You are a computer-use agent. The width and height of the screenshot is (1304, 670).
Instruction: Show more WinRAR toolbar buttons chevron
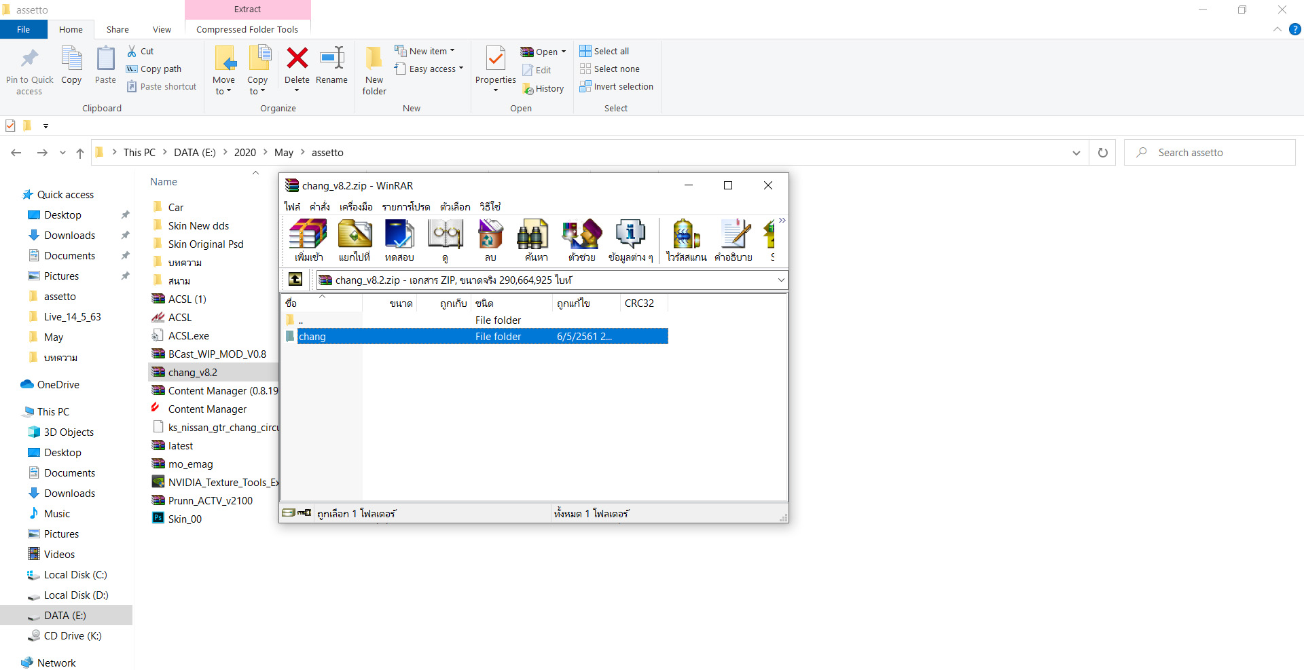pos(782,221)
